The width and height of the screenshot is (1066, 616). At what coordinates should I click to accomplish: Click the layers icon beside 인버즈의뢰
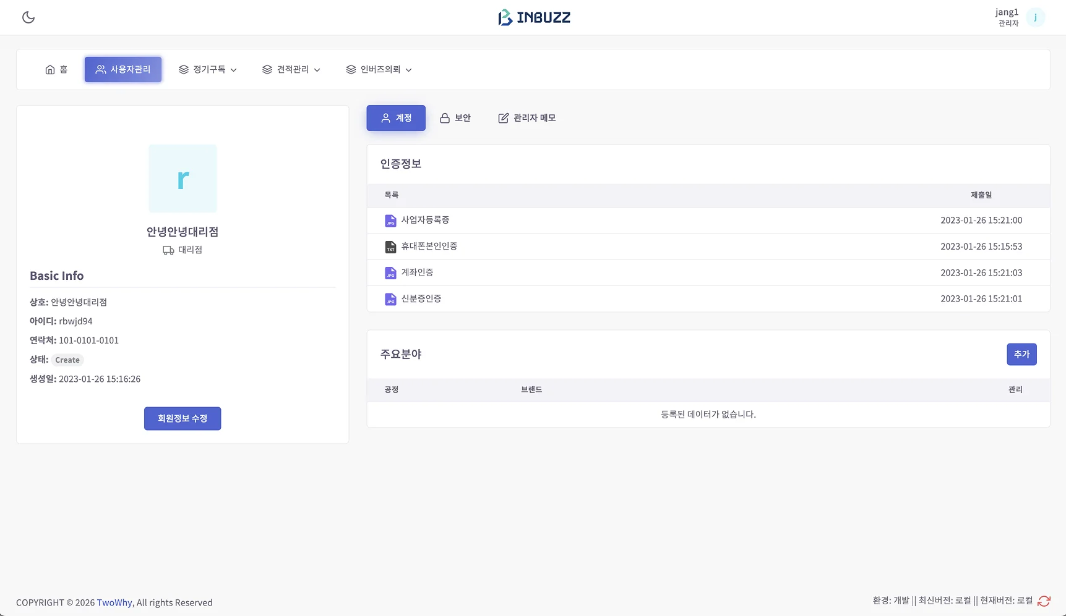[351, 70]
